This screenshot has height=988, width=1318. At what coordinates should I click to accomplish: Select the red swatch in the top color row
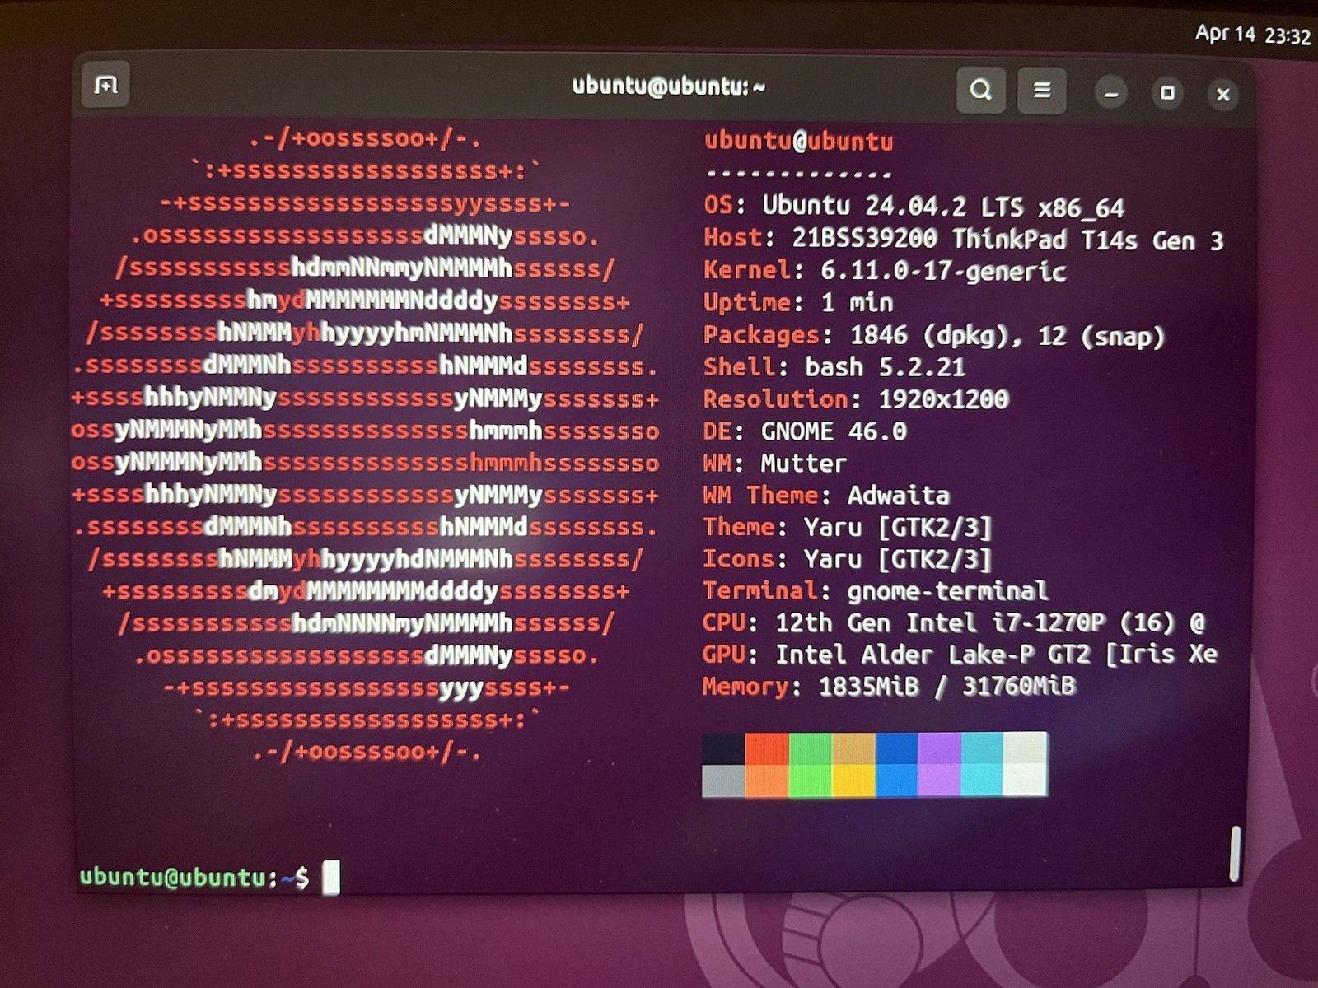click(x=767, y=748)
